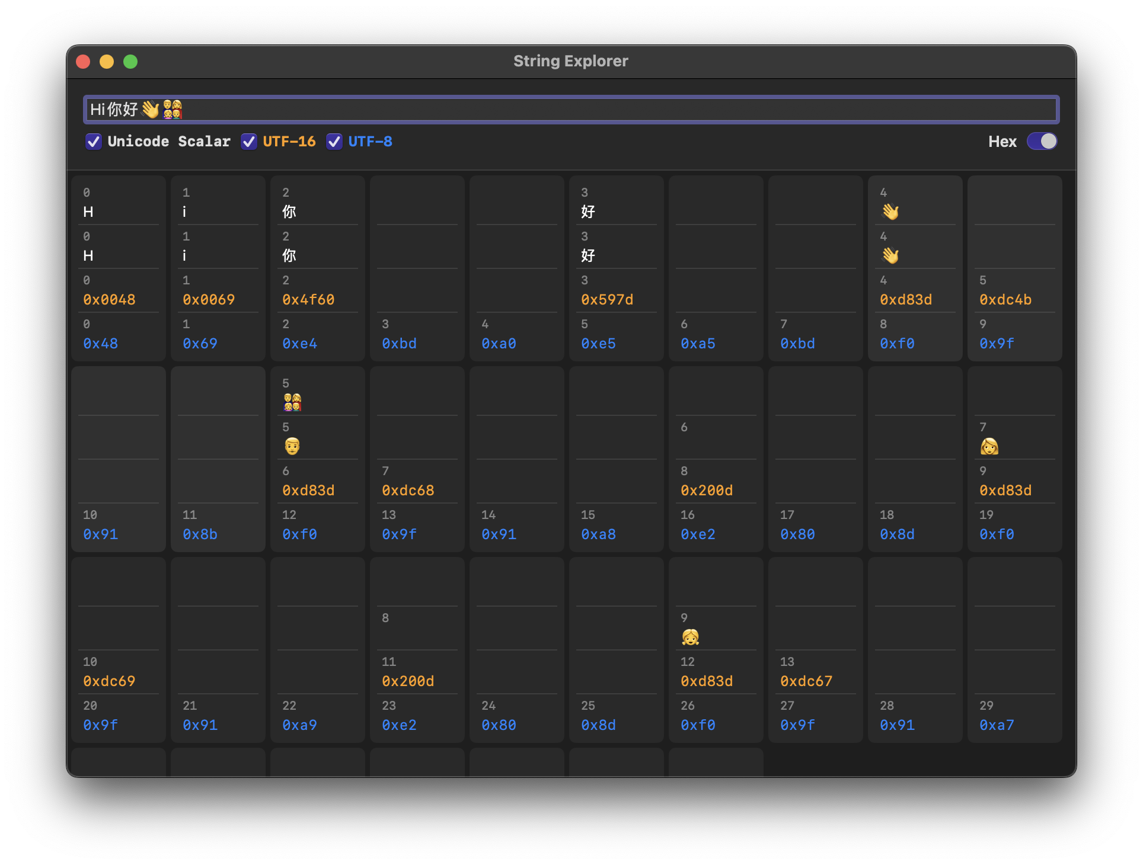Click the woman face emoji scalar
The width and height of the screenshot is (1143, 865).
click(x=989, y=446)
